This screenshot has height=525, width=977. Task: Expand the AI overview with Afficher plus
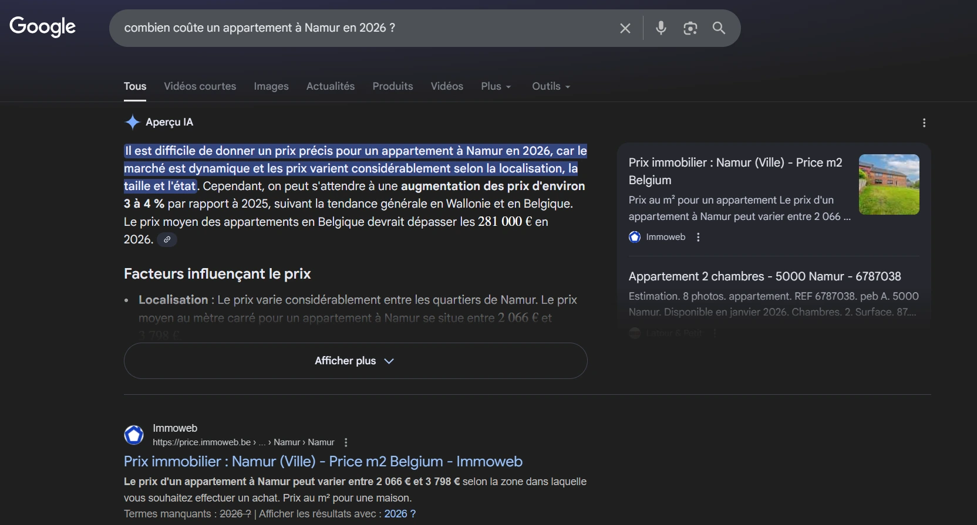pyautogui.click(x=355, y=361)
